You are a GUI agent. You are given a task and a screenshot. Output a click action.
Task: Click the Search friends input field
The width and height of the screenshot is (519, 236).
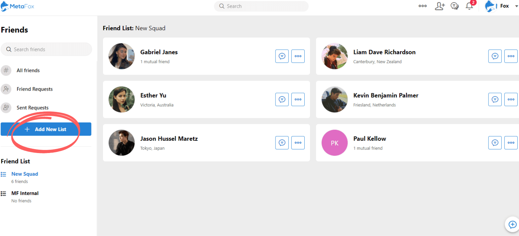coord(46,49)
